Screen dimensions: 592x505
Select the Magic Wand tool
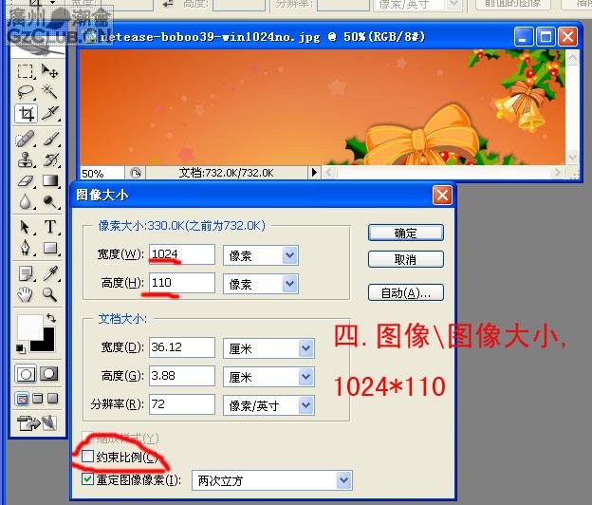tap(51, 92)
